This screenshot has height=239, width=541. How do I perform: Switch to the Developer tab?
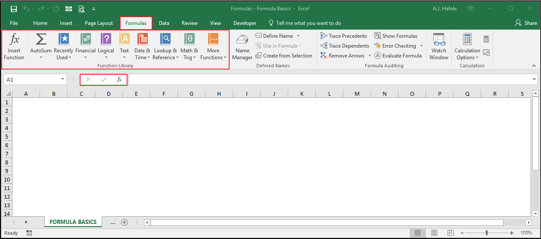click(x=245, y=23)
